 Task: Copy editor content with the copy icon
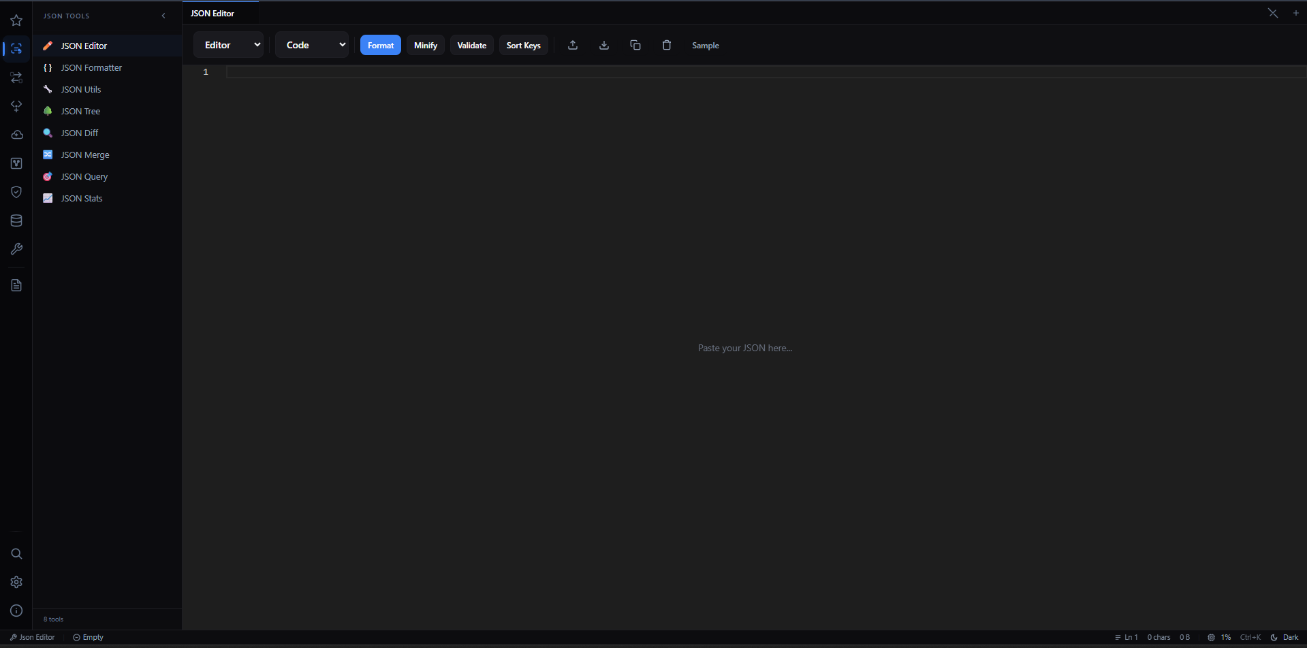click(x=635, y=45)
